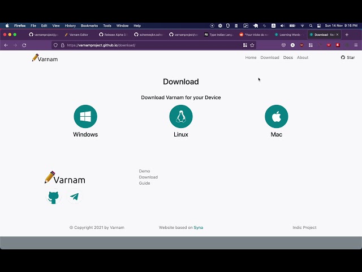
Task: Open the File menu in menu bar
Action: pos(33,25)
